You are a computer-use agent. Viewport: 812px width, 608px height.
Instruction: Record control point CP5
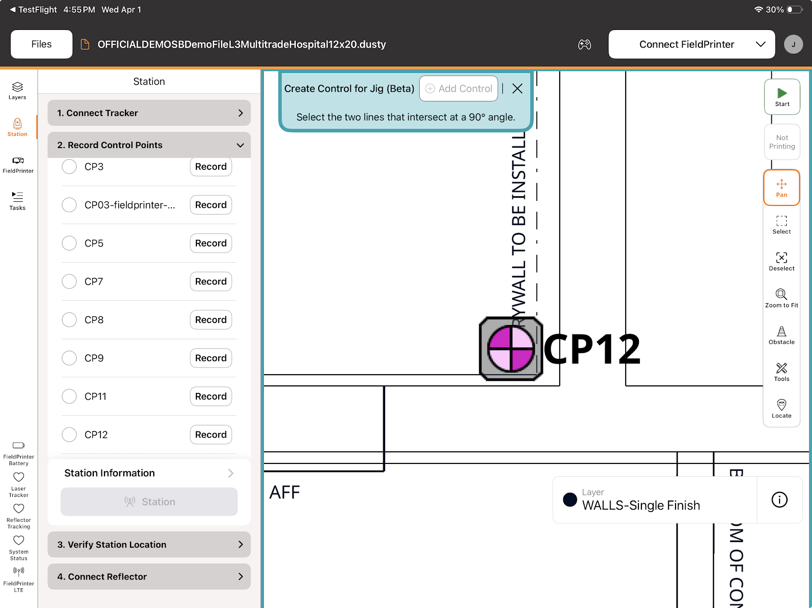point(211,243)
